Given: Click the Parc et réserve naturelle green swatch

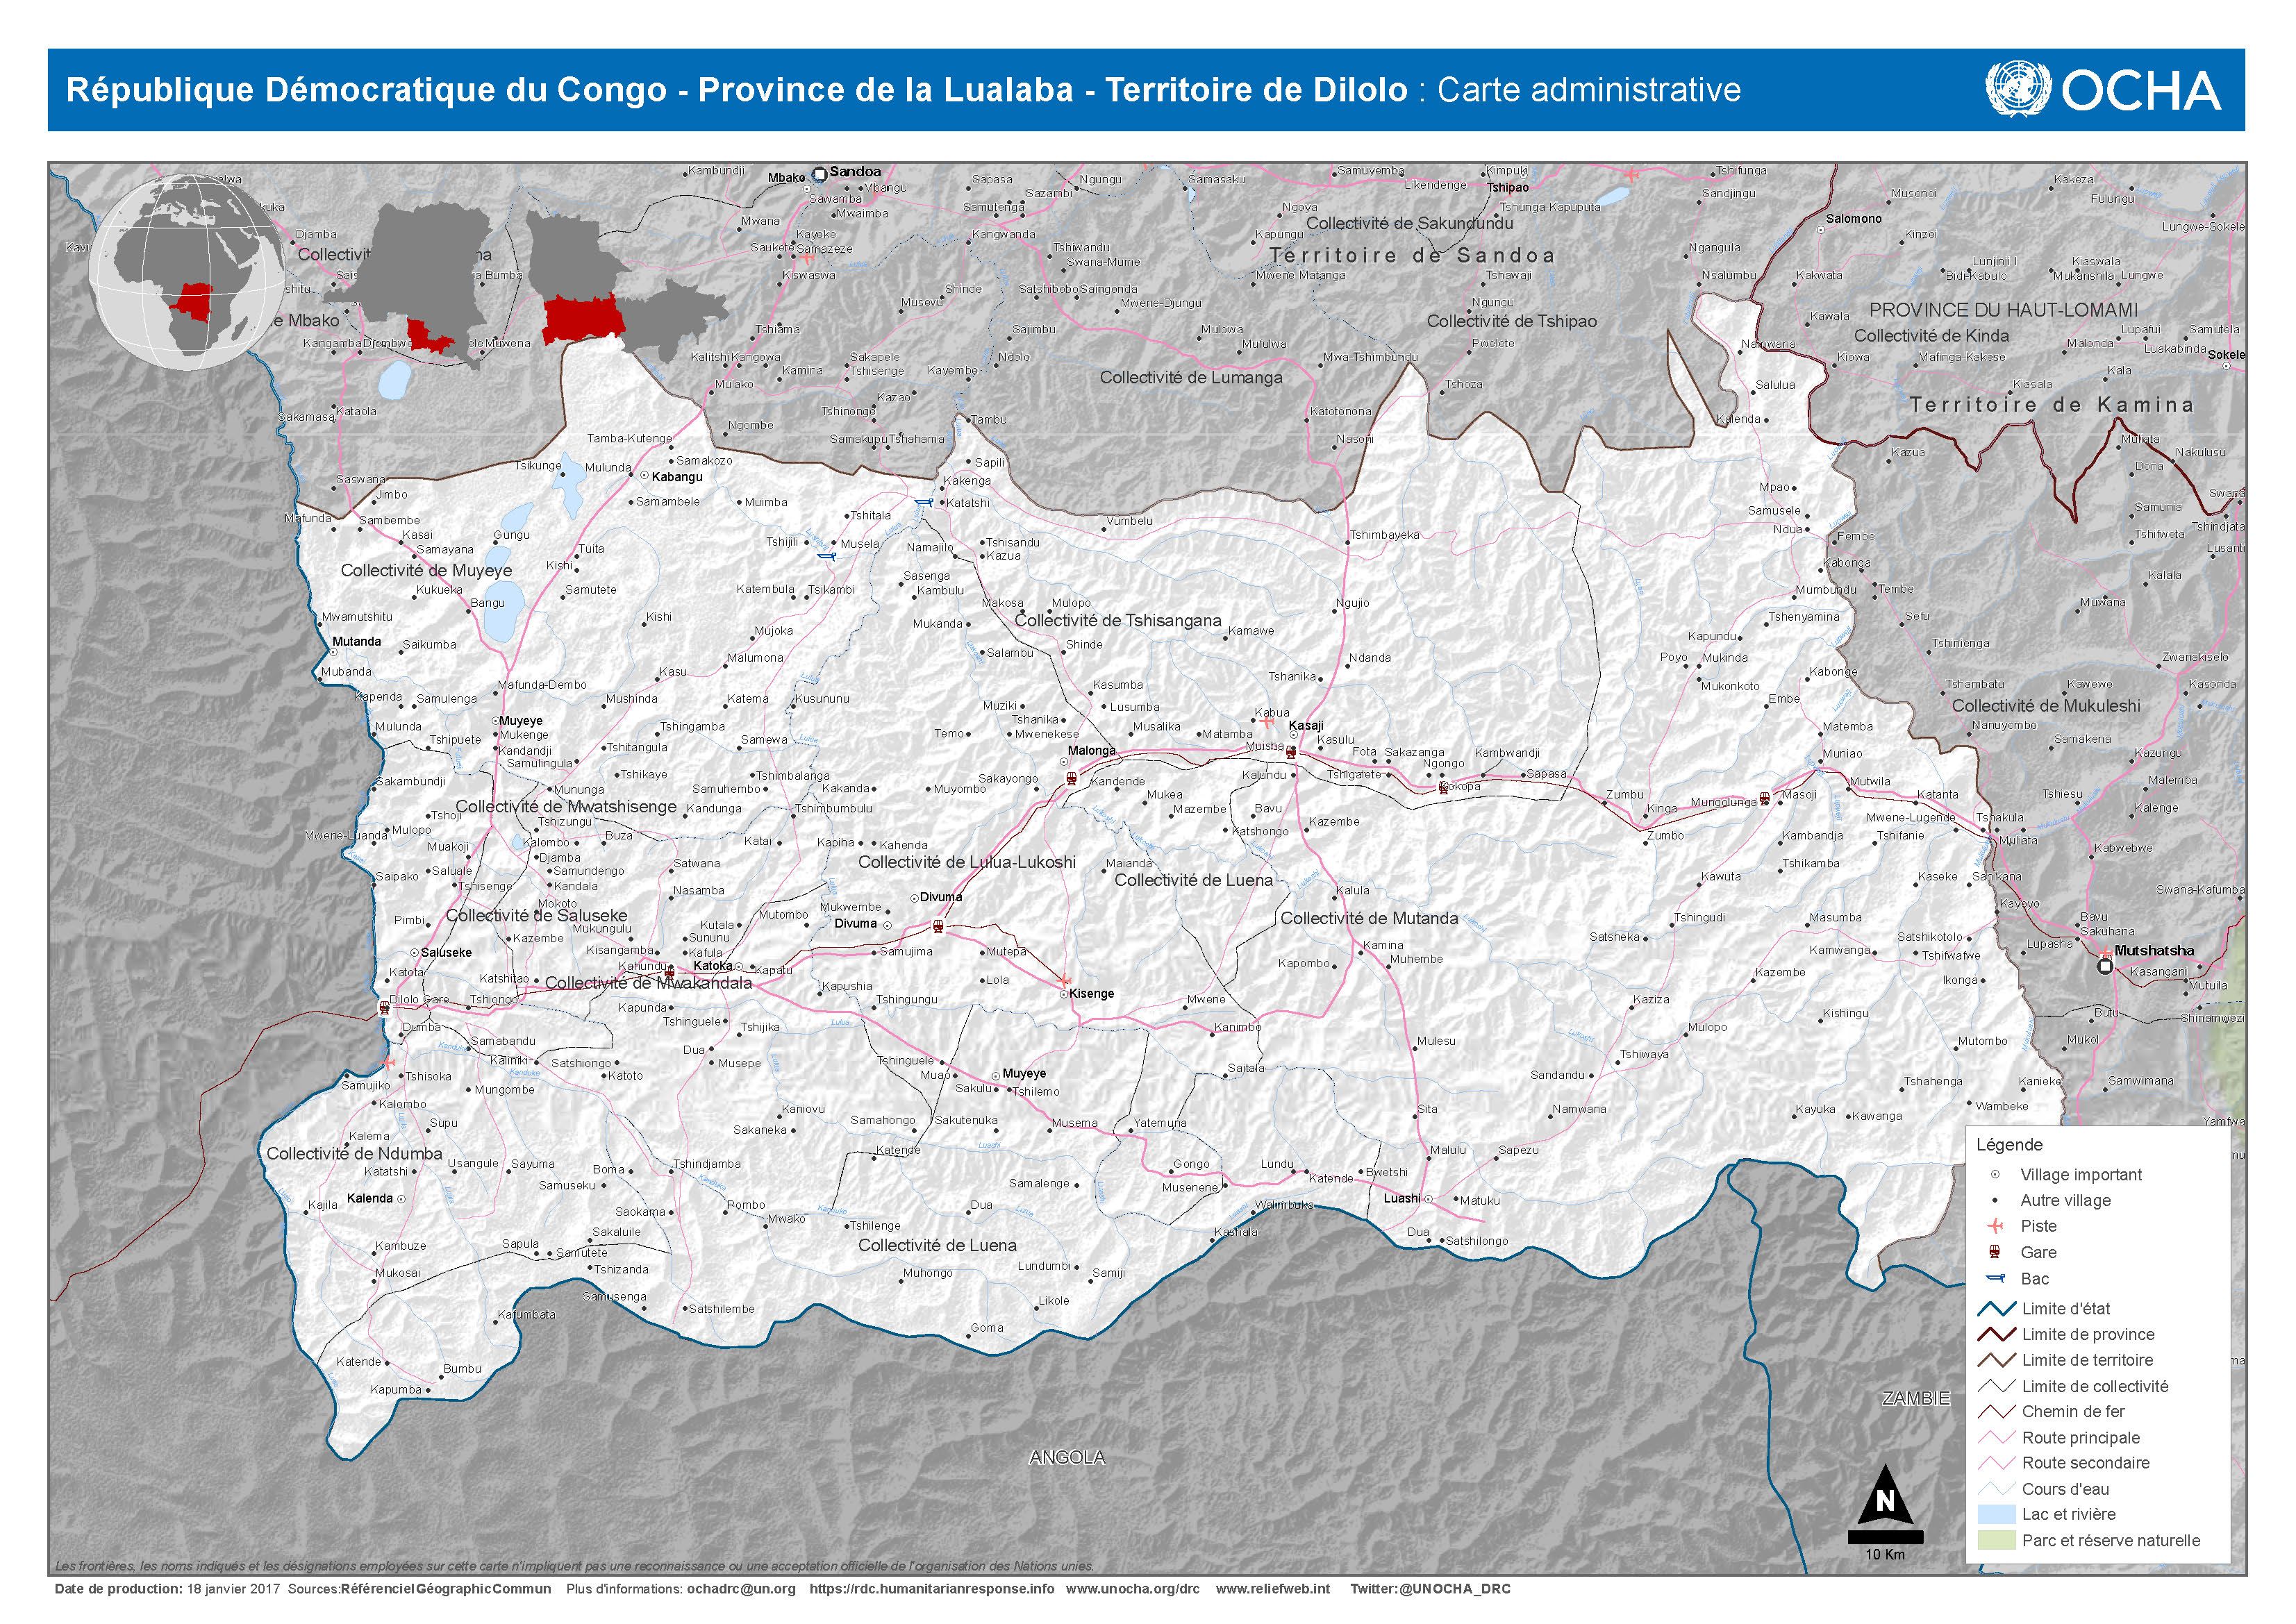Looking at the screenshot, I should click(x=1996, y=1540).
